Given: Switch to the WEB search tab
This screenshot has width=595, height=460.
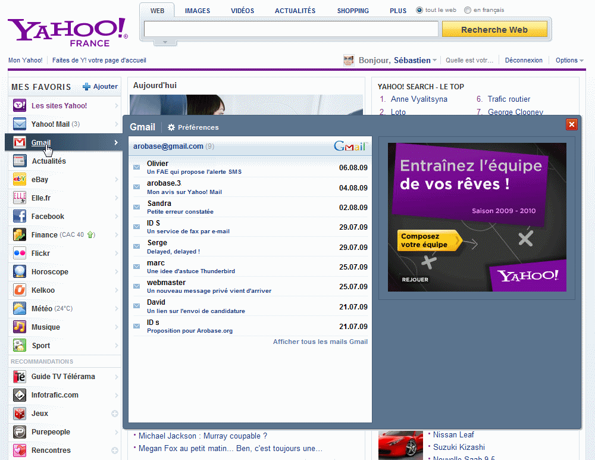Looking at the screenshot, I should click(x=157, y=11).
